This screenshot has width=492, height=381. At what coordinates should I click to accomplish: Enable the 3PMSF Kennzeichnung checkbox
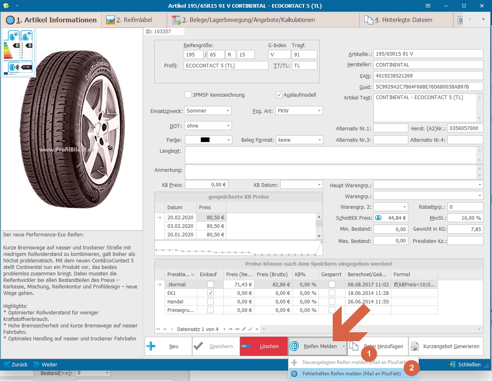[x=188, y=95]
